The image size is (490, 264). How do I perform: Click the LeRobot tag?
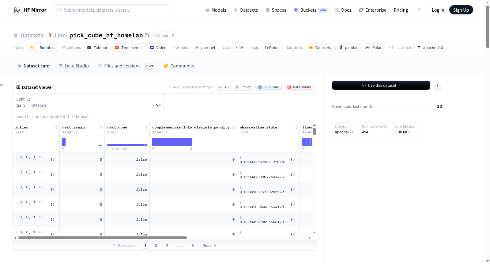point(272,48)
